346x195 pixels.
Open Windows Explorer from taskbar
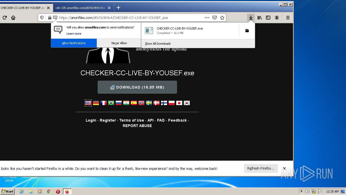31,191
